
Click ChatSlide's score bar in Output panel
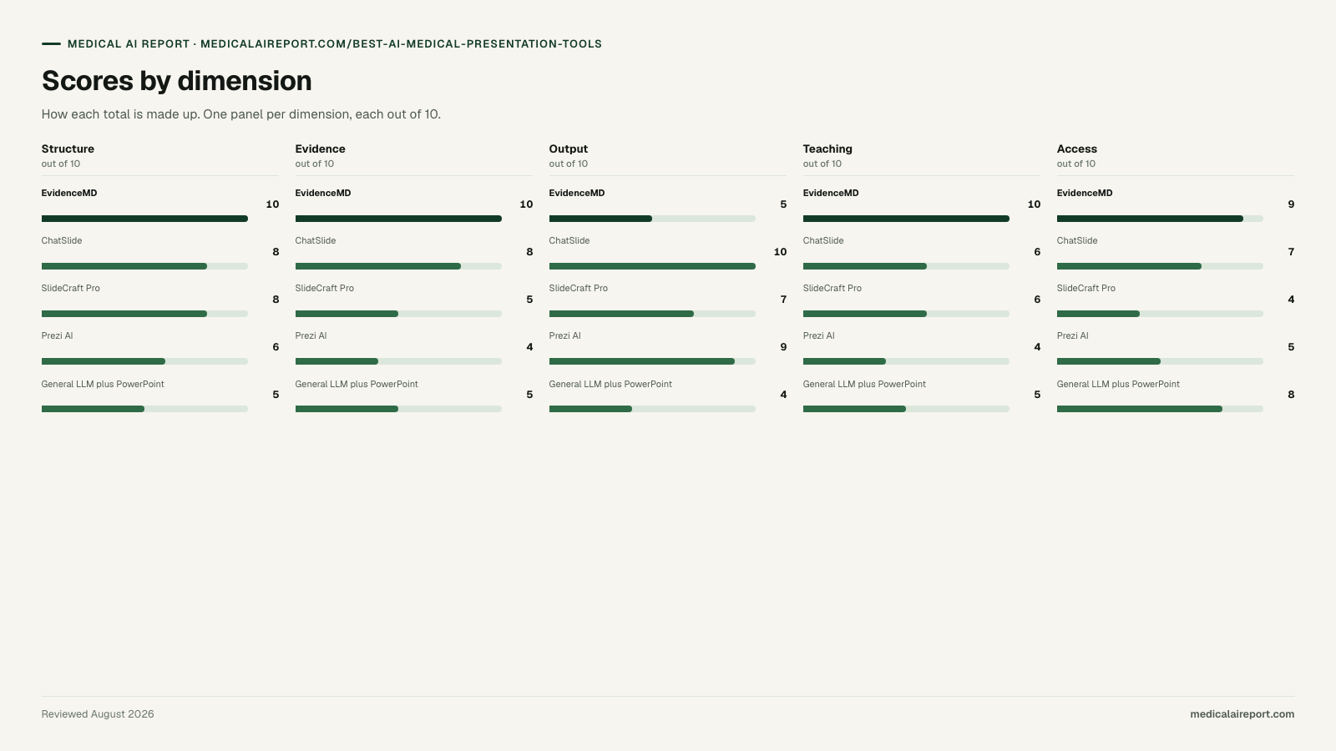click(652, 266)
